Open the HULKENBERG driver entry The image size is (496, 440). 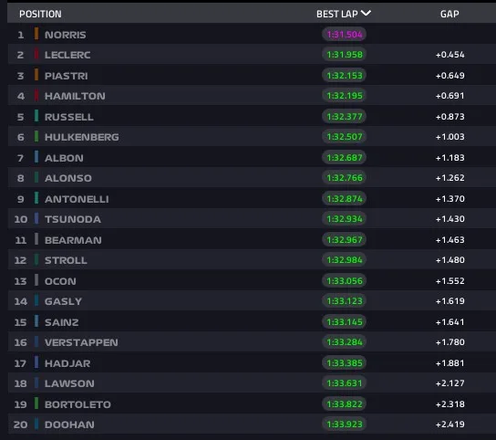(x=252, y=137)
